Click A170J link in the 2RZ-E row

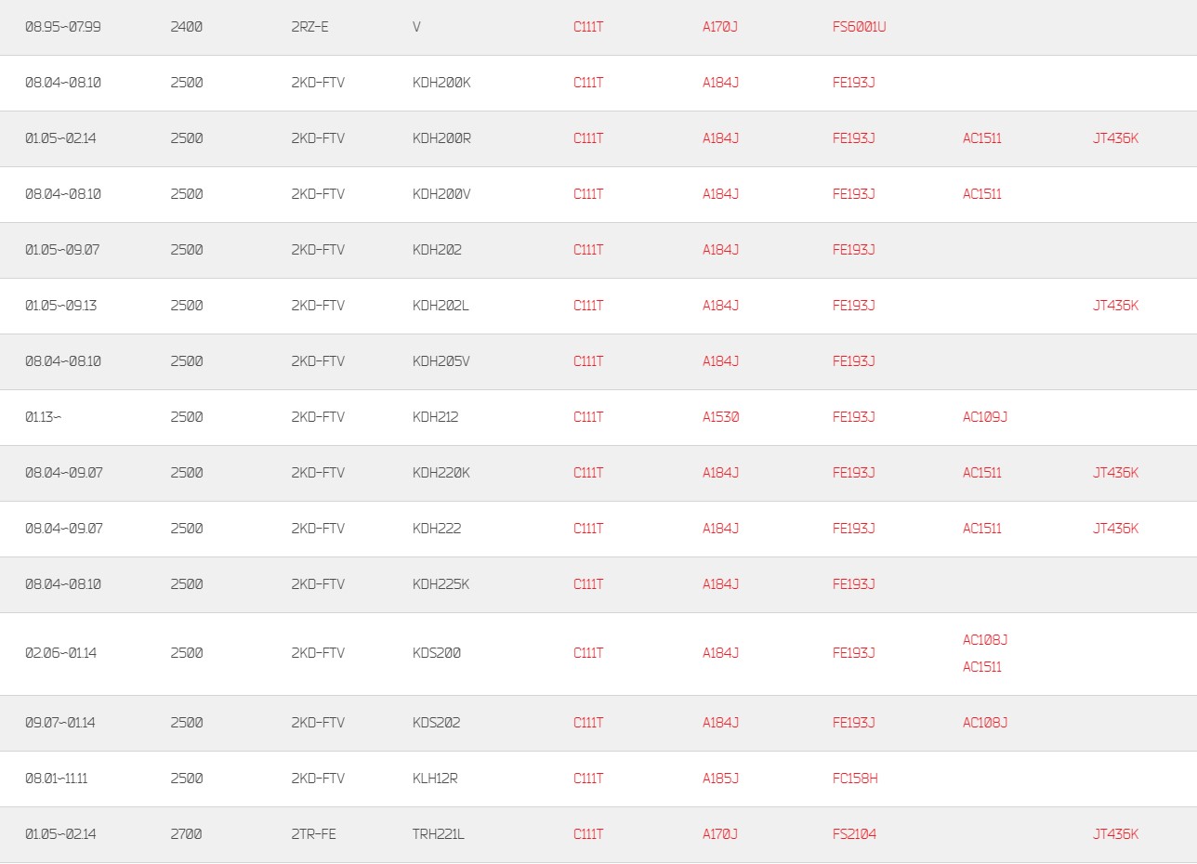tap(720, 27)
